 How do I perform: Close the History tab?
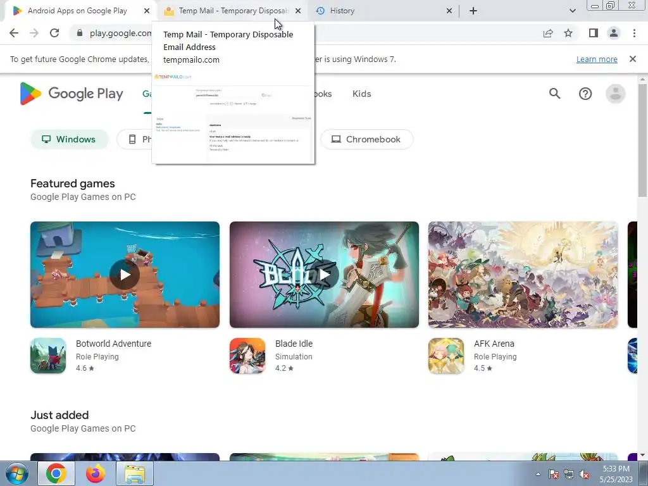(x=449, y=11)
